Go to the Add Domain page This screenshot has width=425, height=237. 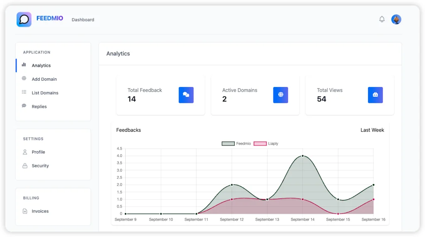pyautogui.click(x=44, y=79)
